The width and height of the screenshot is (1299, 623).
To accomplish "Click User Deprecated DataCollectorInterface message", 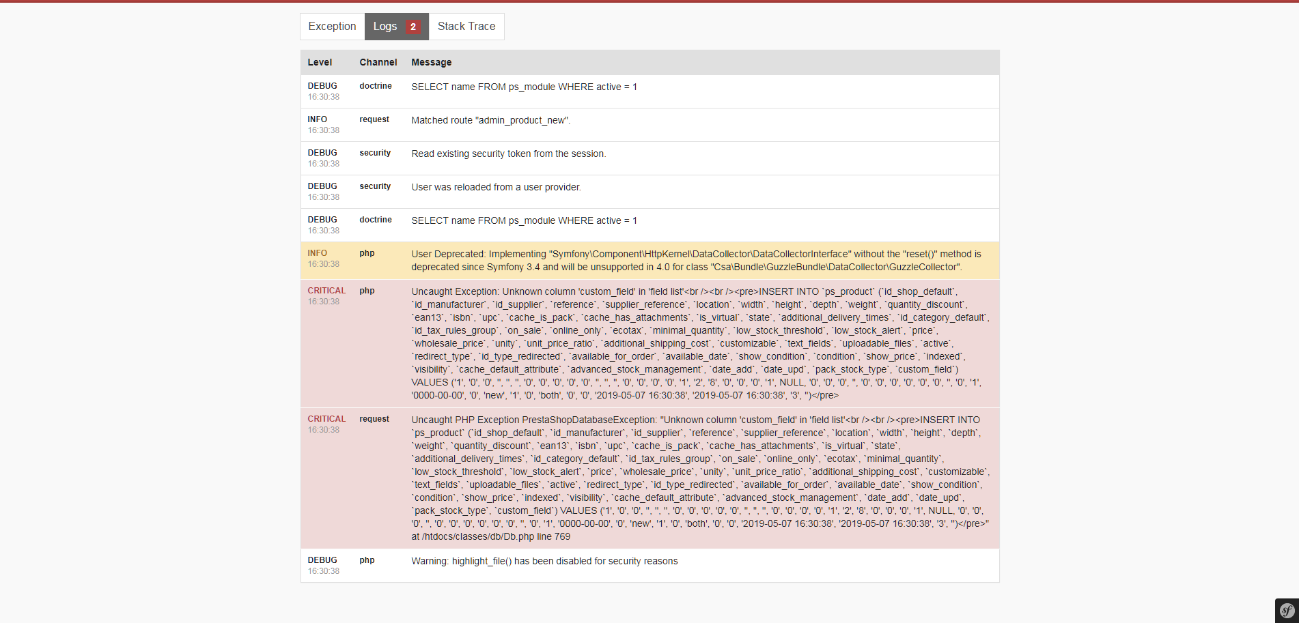I will 697,261.
